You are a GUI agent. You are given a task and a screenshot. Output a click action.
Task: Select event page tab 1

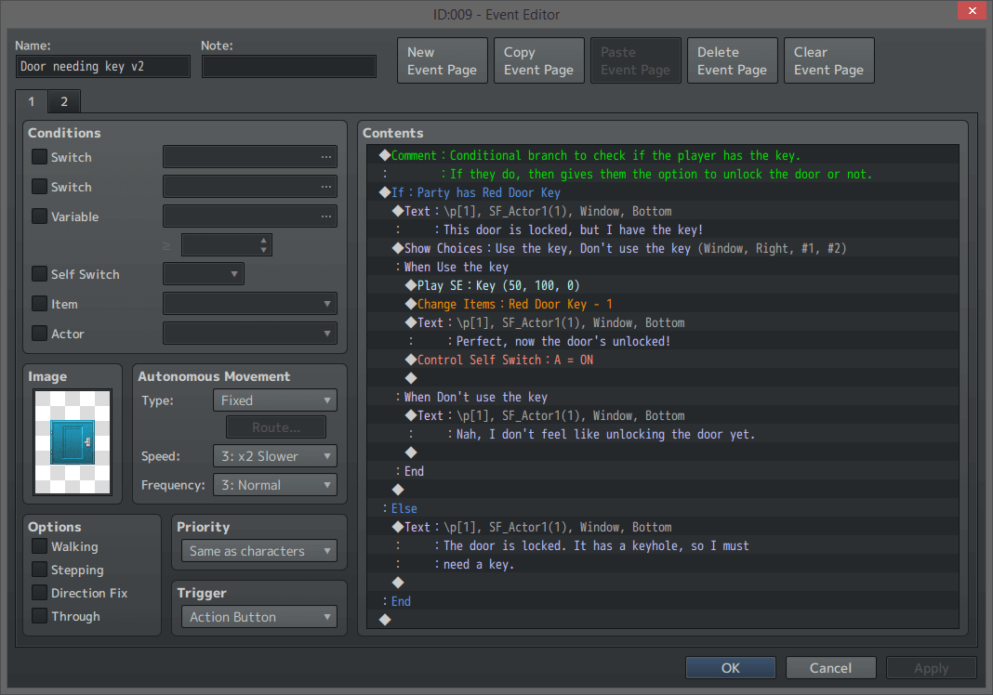pyautogui.click(x=31, y=101)
